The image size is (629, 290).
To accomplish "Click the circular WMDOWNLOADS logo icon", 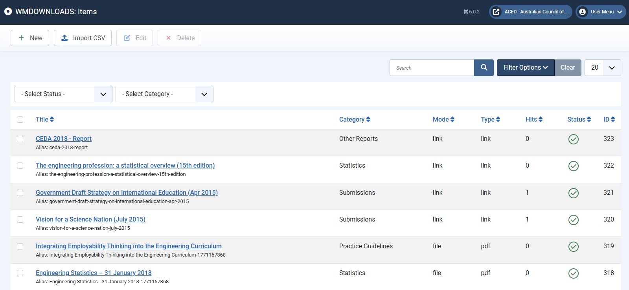I will tap(8, 12).
